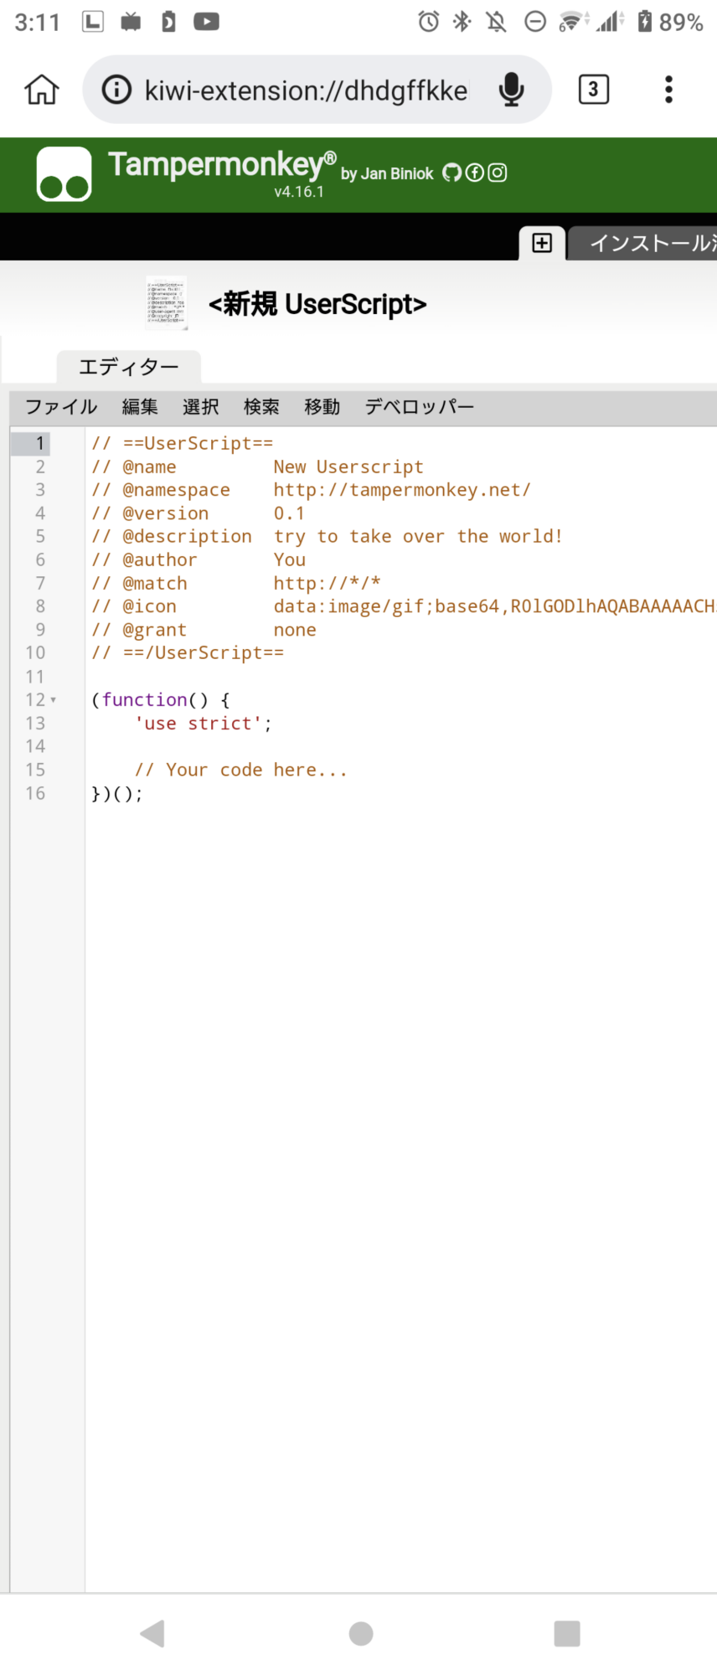Click the data:image/gif icon value
The width and height of the screenshot is (717, 1675).
(494, 606)
